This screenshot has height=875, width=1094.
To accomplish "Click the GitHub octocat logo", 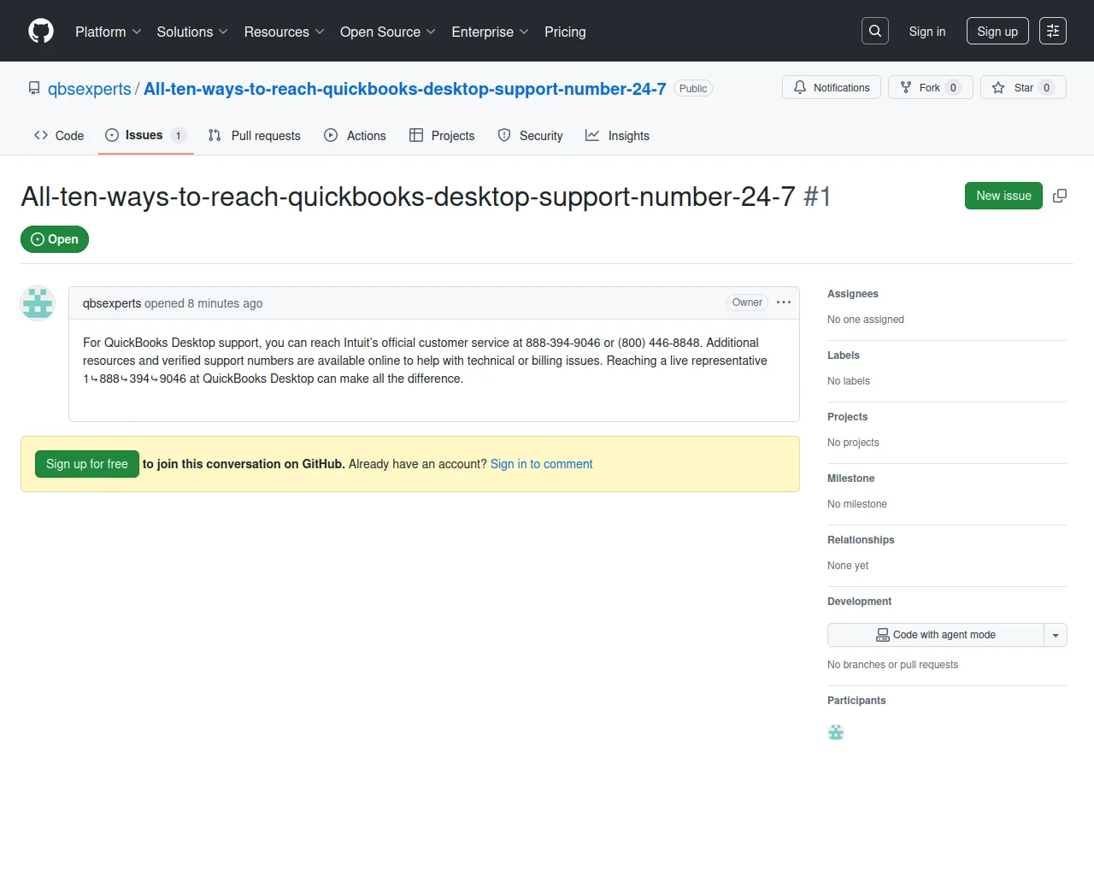I will pyautogui.click(x=41, y=32).
